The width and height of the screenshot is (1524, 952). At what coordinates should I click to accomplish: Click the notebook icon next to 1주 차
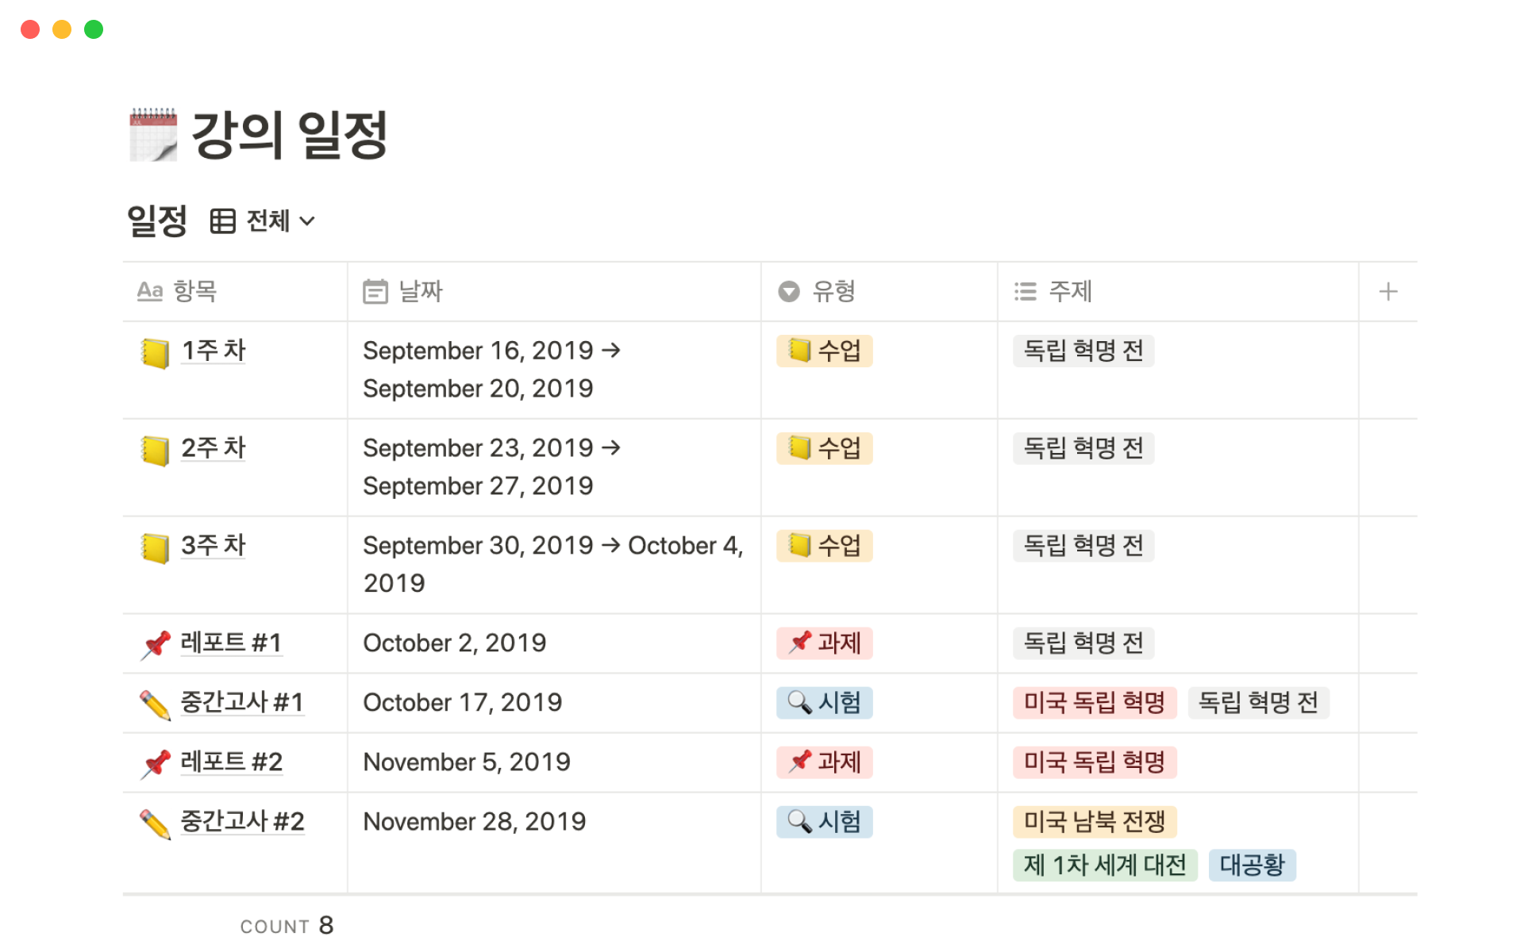(x=155, y=353)
